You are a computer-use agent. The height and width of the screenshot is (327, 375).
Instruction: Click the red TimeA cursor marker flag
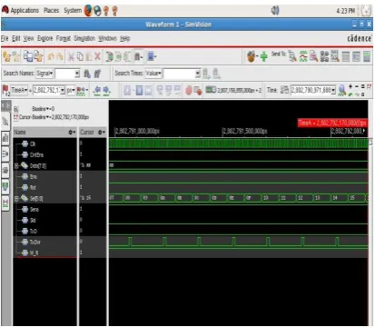[x=332, y=123]
